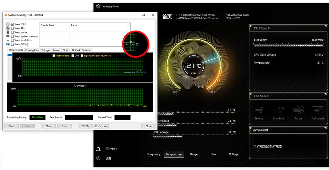This screenshot has height=170, width=329.
Task: Click the Stress FPU icon
Action: 8,28
